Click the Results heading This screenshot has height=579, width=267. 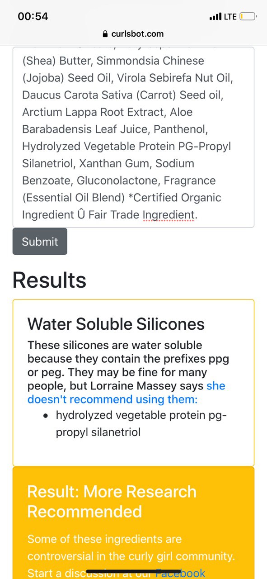[x=49, y=280]
